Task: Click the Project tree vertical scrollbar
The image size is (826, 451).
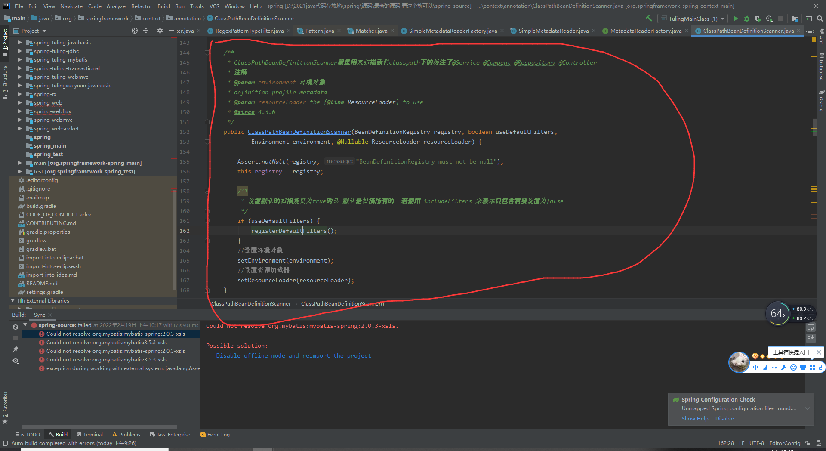Action: (174, 240)
